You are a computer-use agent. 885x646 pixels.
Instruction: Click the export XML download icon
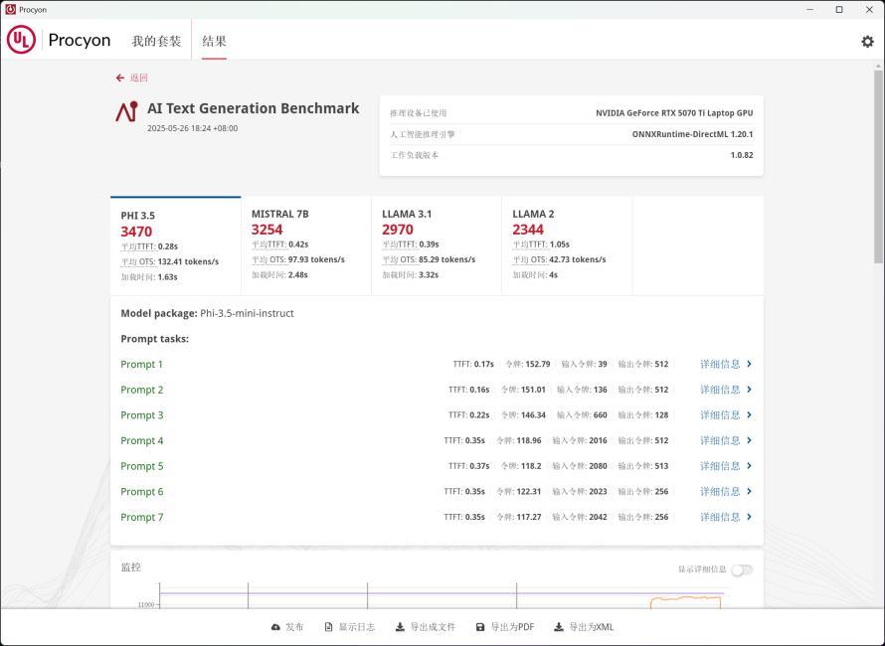click(558, 627)
